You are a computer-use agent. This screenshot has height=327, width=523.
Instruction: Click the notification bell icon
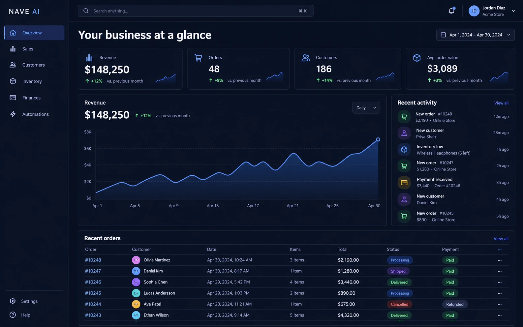pyautogui.click(x=451, y=11)
